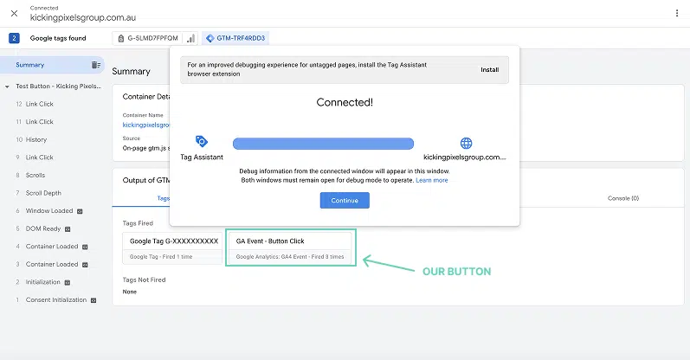Open the three-dot more options menu
The height and width of the screenshot is (360, 690).
point(677,13)
